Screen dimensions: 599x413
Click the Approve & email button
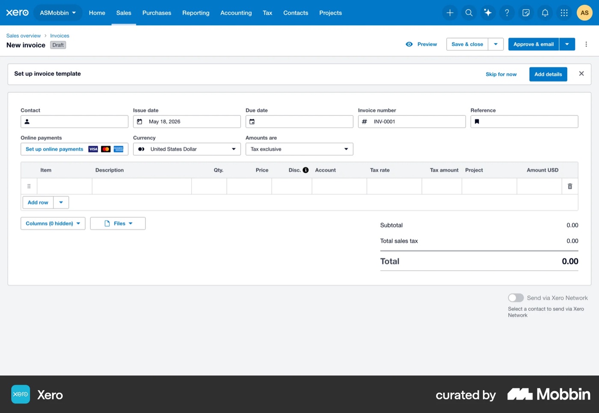pos(534,44)
